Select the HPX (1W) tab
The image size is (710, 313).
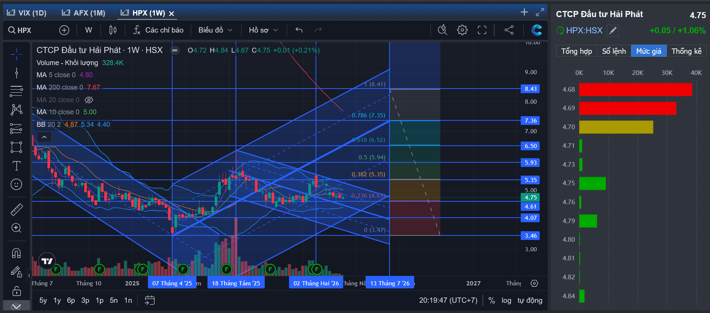tap(143, 13)
